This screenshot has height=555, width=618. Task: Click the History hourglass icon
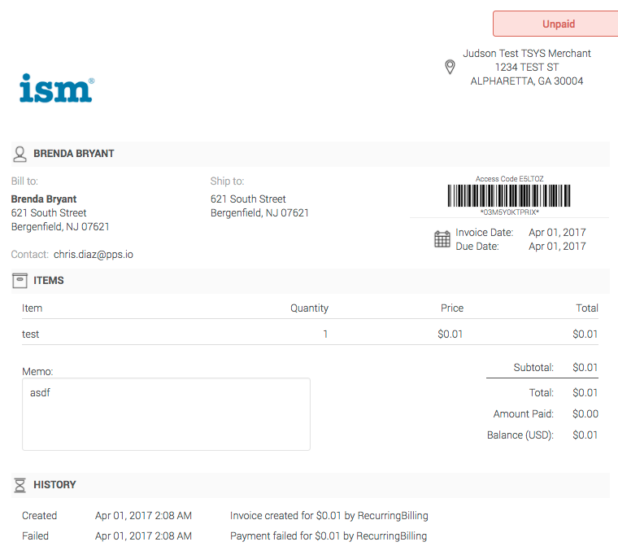point(20,485)
